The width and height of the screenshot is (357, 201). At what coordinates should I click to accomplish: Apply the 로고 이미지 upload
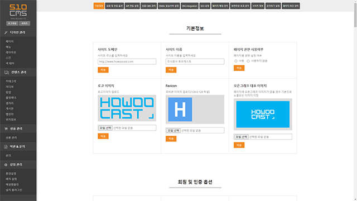pyautogui.click(x=103, y=136)
